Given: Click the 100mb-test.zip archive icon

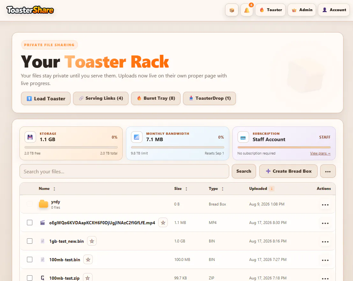Looking at the screenshot, I should 42,278.
